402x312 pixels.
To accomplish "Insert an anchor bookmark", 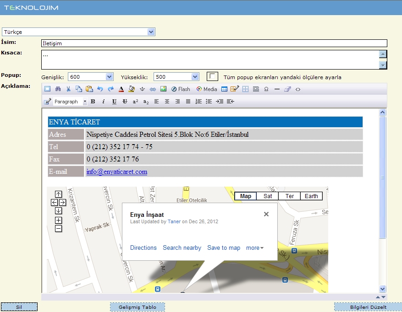I will pyautogui.click(x=142, y=89).
